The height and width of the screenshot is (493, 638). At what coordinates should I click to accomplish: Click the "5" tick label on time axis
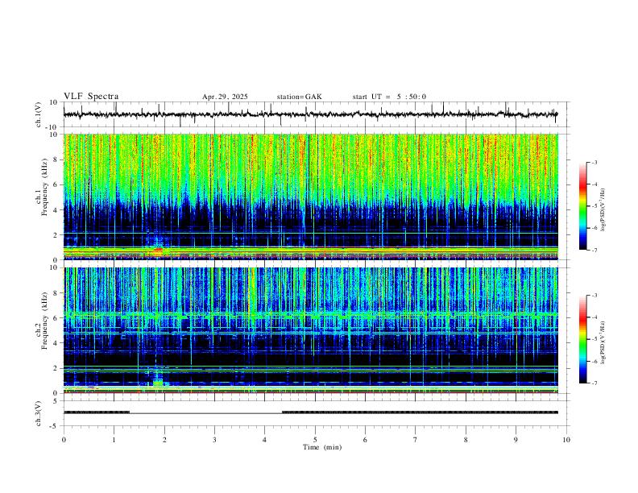coord(315,440)
